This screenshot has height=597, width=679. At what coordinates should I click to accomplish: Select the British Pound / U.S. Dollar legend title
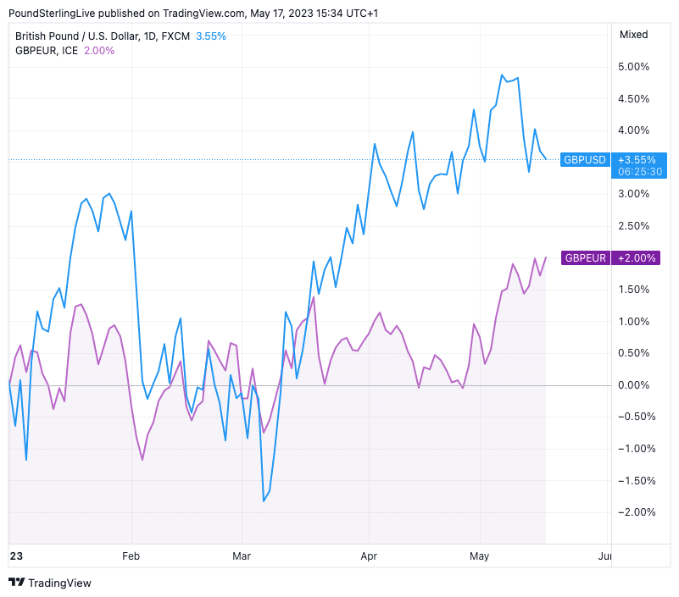click(x=103, y=36)
